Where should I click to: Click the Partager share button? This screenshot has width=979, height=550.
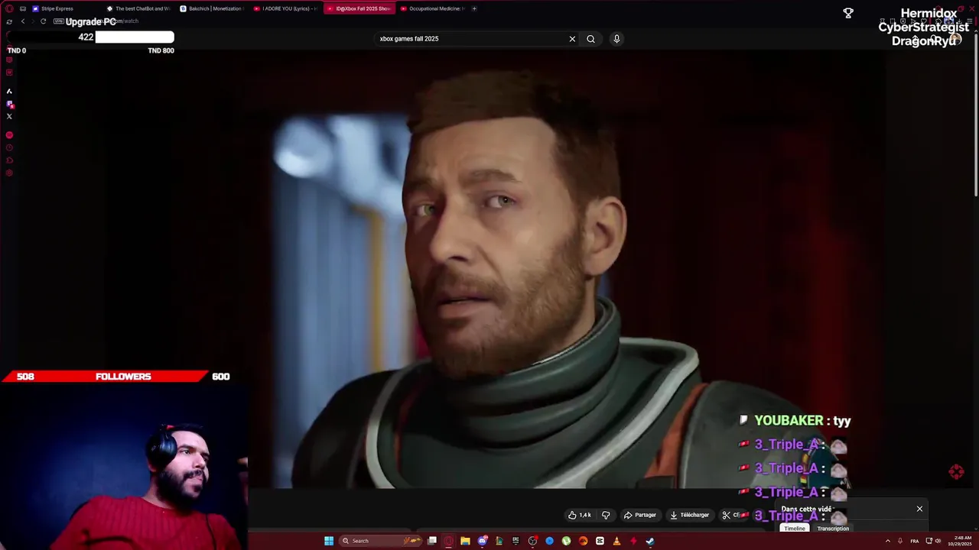pyautogui.click(x=640, y=515)
